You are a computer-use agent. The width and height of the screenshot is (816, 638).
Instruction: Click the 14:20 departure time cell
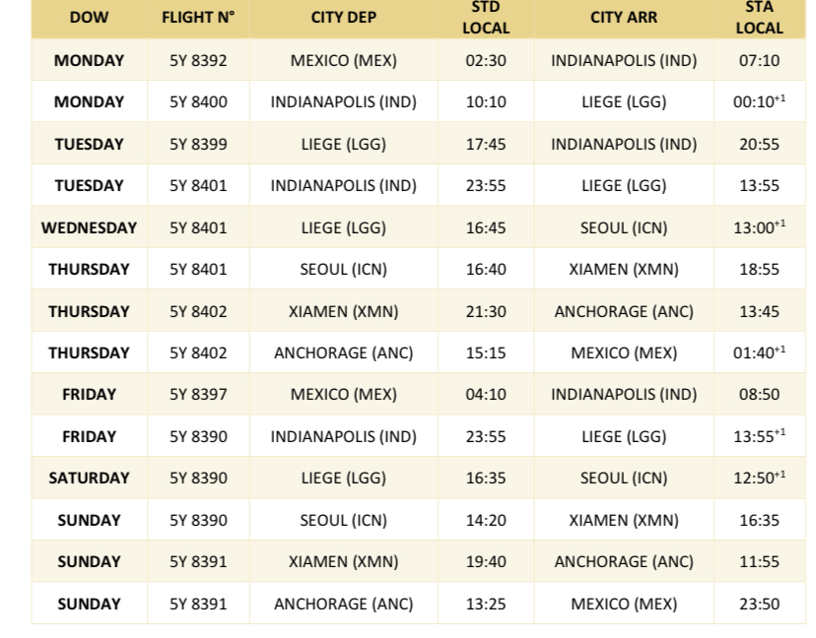(486, 520)
